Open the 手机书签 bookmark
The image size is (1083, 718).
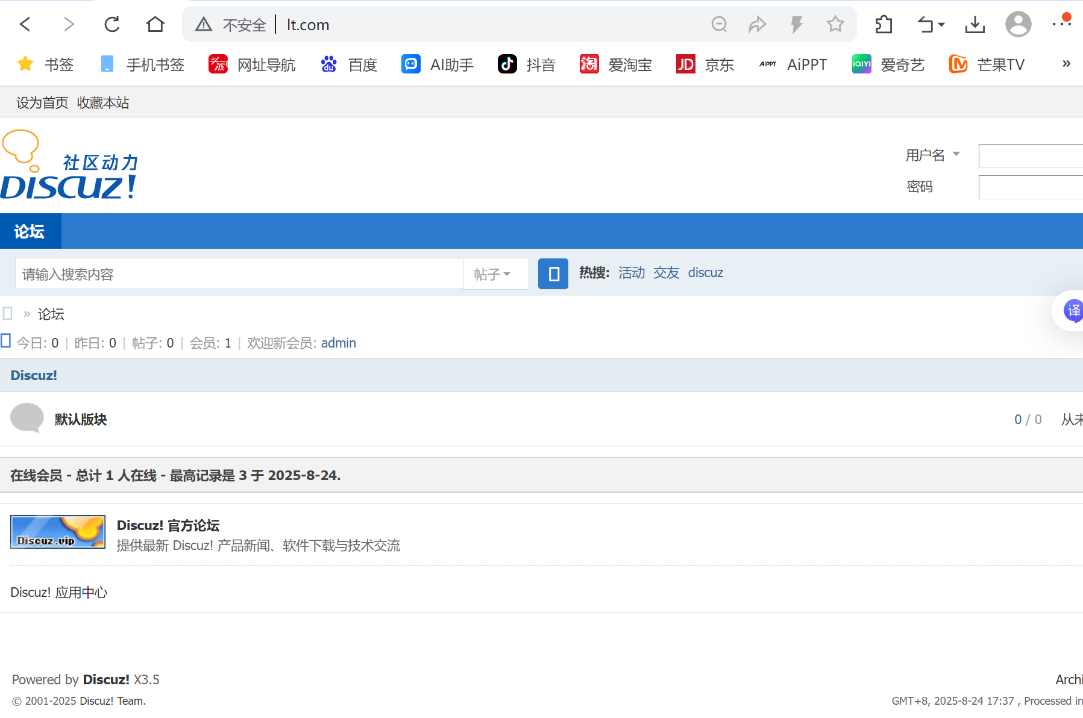(142, 64)
